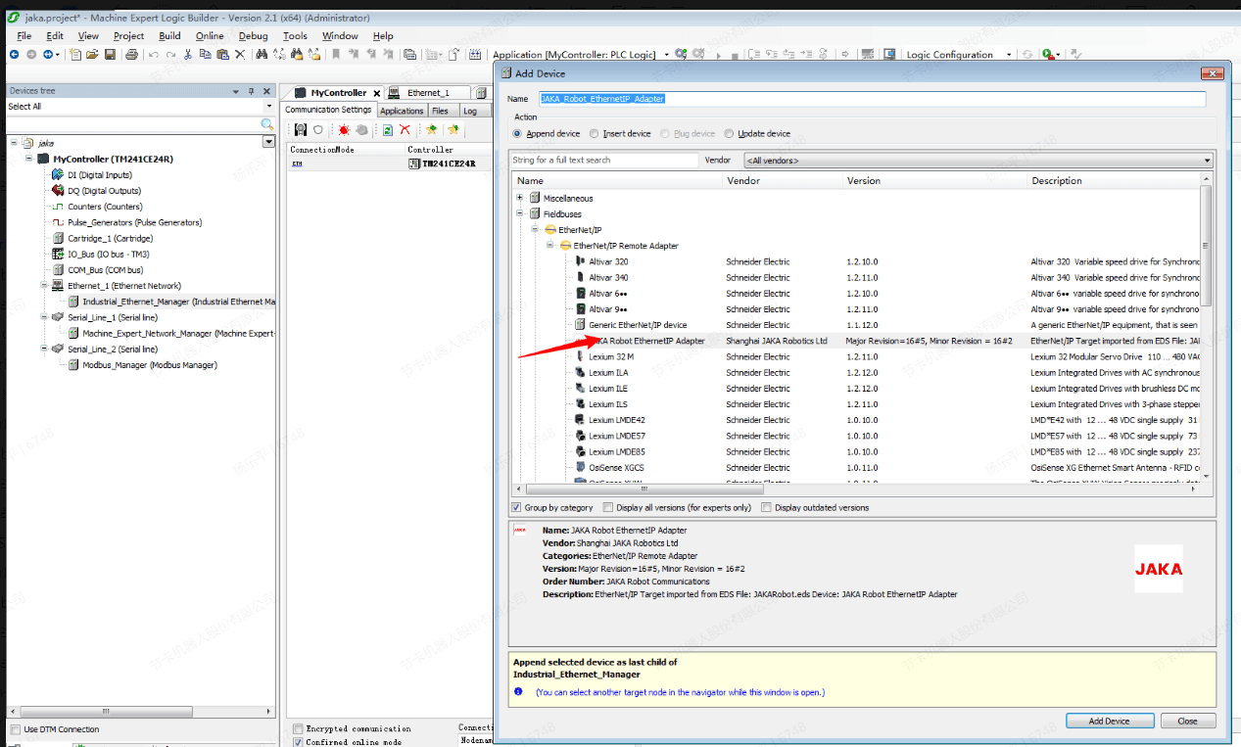Expand the Miscellaneous category node
Image resolution: width=1241 pixels, height=747 pixels.
520,198
